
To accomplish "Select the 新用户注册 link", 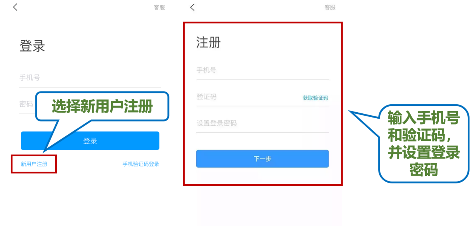I will [x=34, y=164].
